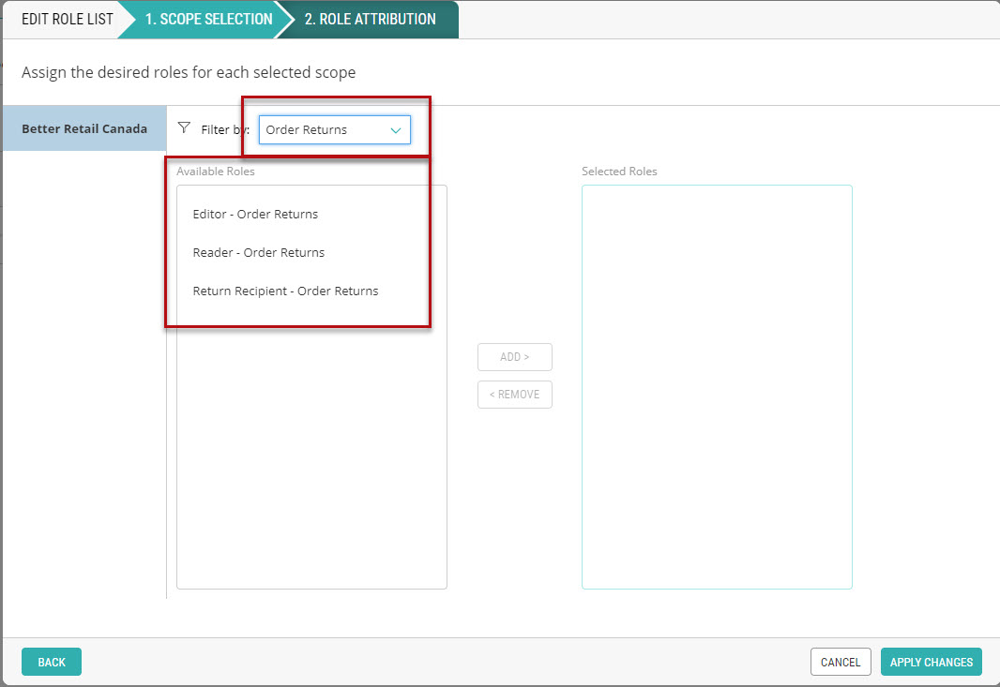
Task: Go to the 1. Scope Selection step
Action: coord(208,19)
